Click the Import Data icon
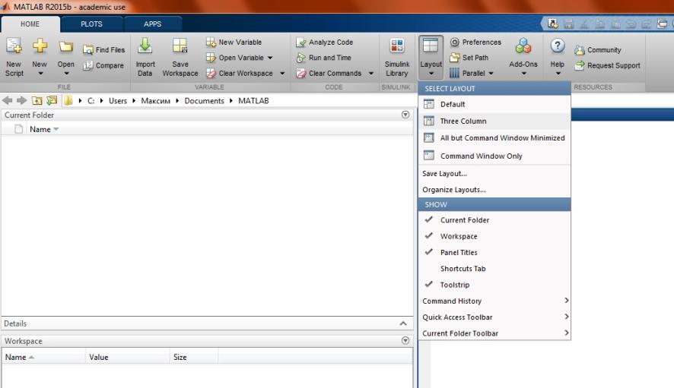This screenshot has height=388, width=674. 145,46
